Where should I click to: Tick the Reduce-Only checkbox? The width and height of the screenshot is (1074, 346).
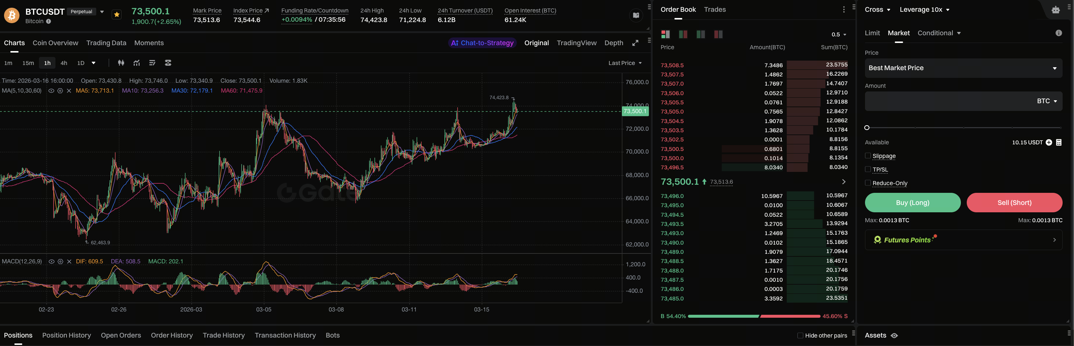868,183
